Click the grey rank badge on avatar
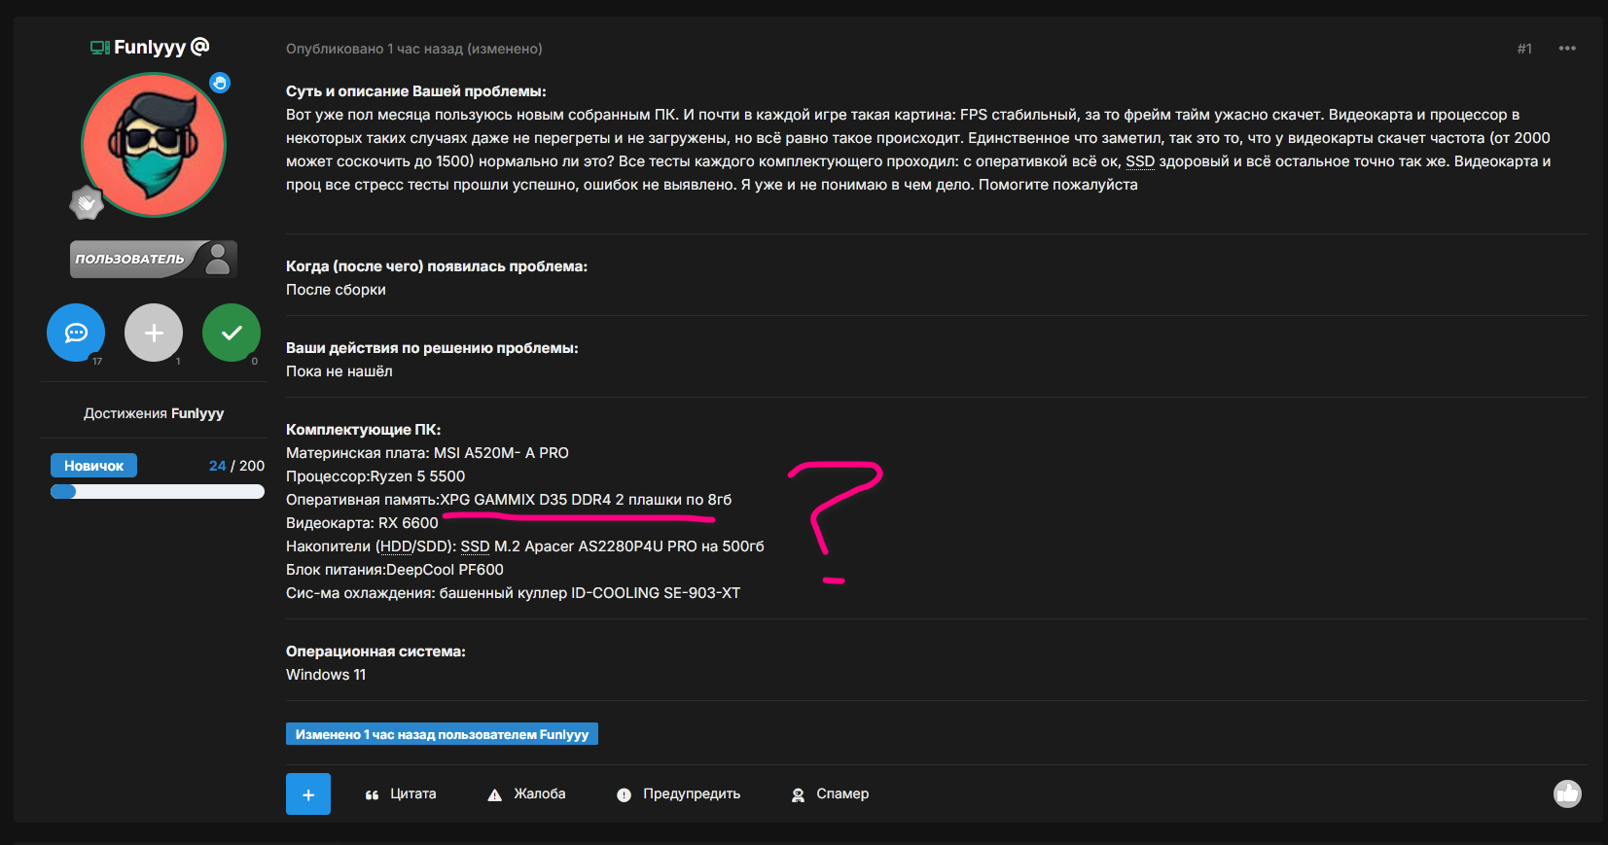 87,203
